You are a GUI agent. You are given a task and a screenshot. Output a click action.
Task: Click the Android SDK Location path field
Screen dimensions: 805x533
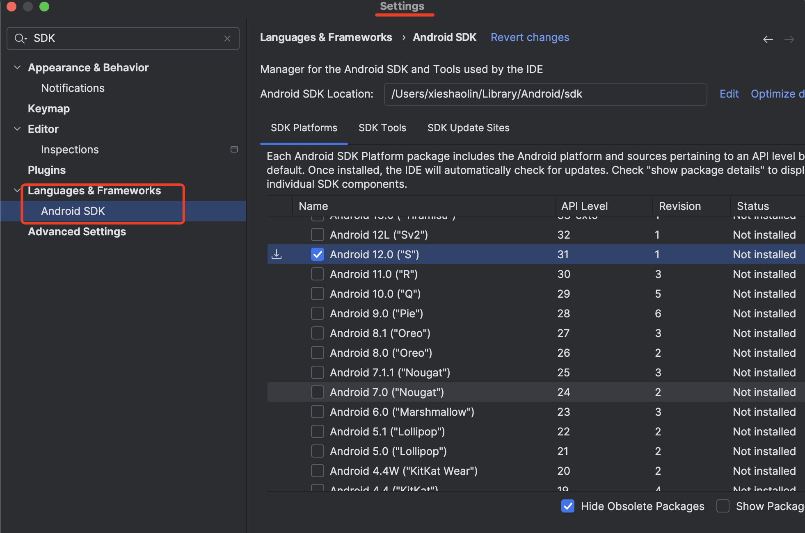(x=545, y=94)
